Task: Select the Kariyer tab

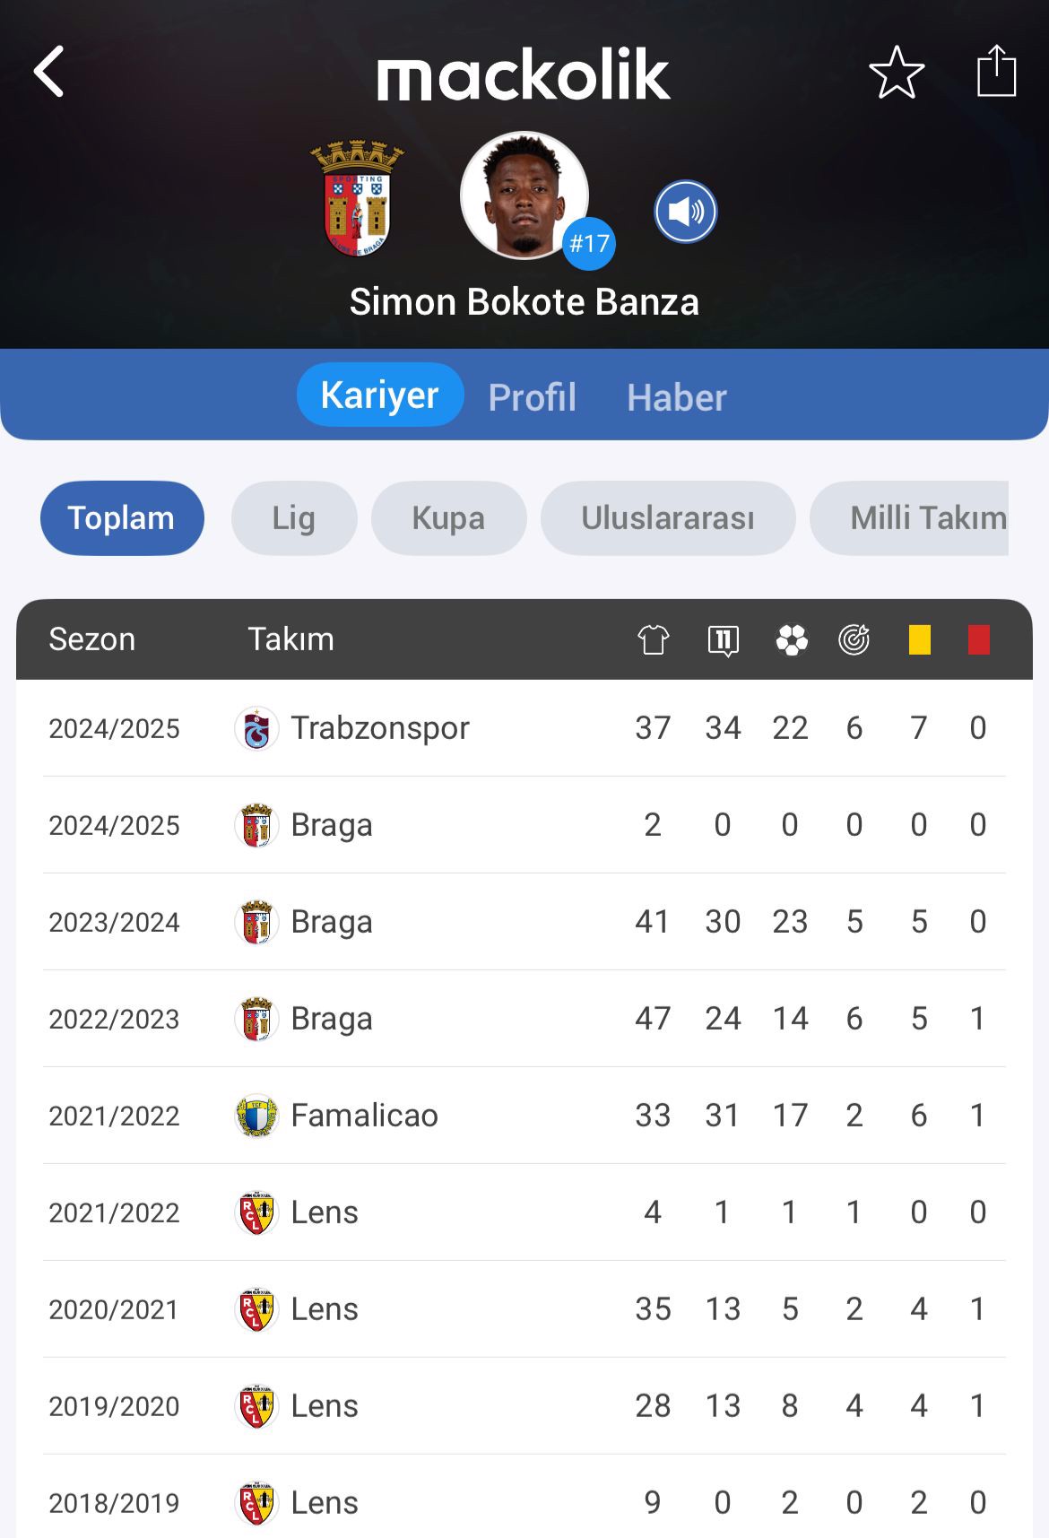Action: click(x=380, y=395)
